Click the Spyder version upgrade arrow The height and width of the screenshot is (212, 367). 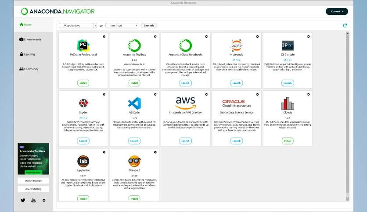(x=80, y=118)
